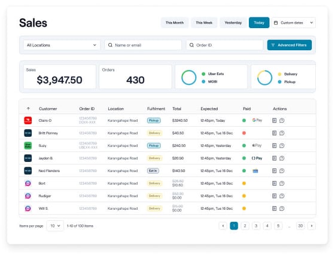Open receipt icon for Claire O order

275,120
